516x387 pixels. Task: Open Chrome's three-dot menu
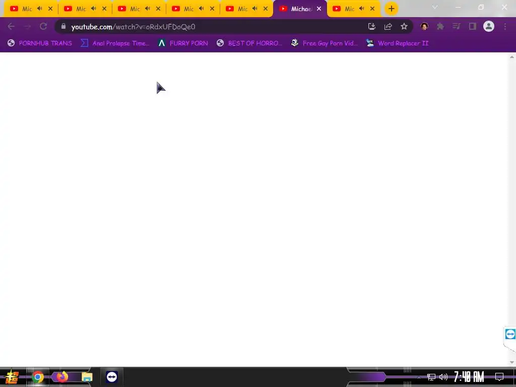point(505,26)
